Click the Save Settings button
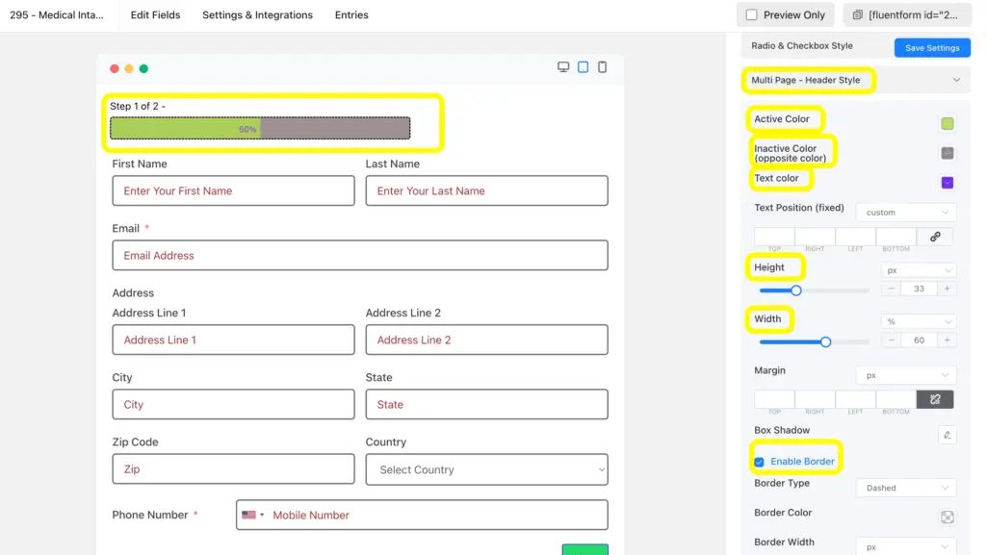This screenshot has height=555, width=986. tap(931, 47)
